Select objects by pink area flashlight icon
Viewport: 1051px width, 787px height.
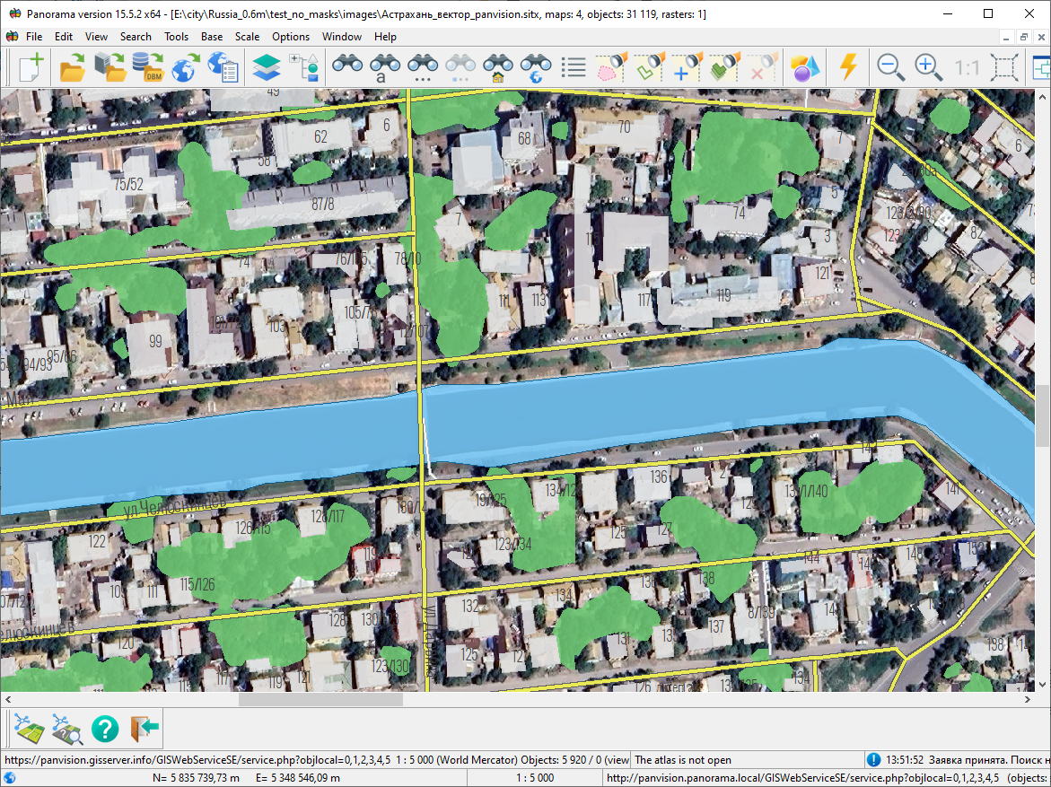point(611,67)
